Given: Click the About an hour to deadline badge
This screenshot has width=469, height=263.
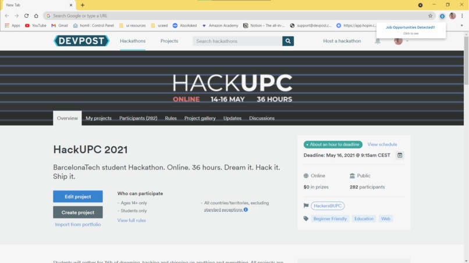Looking at the screenshot, I should [x=333, y=145].
